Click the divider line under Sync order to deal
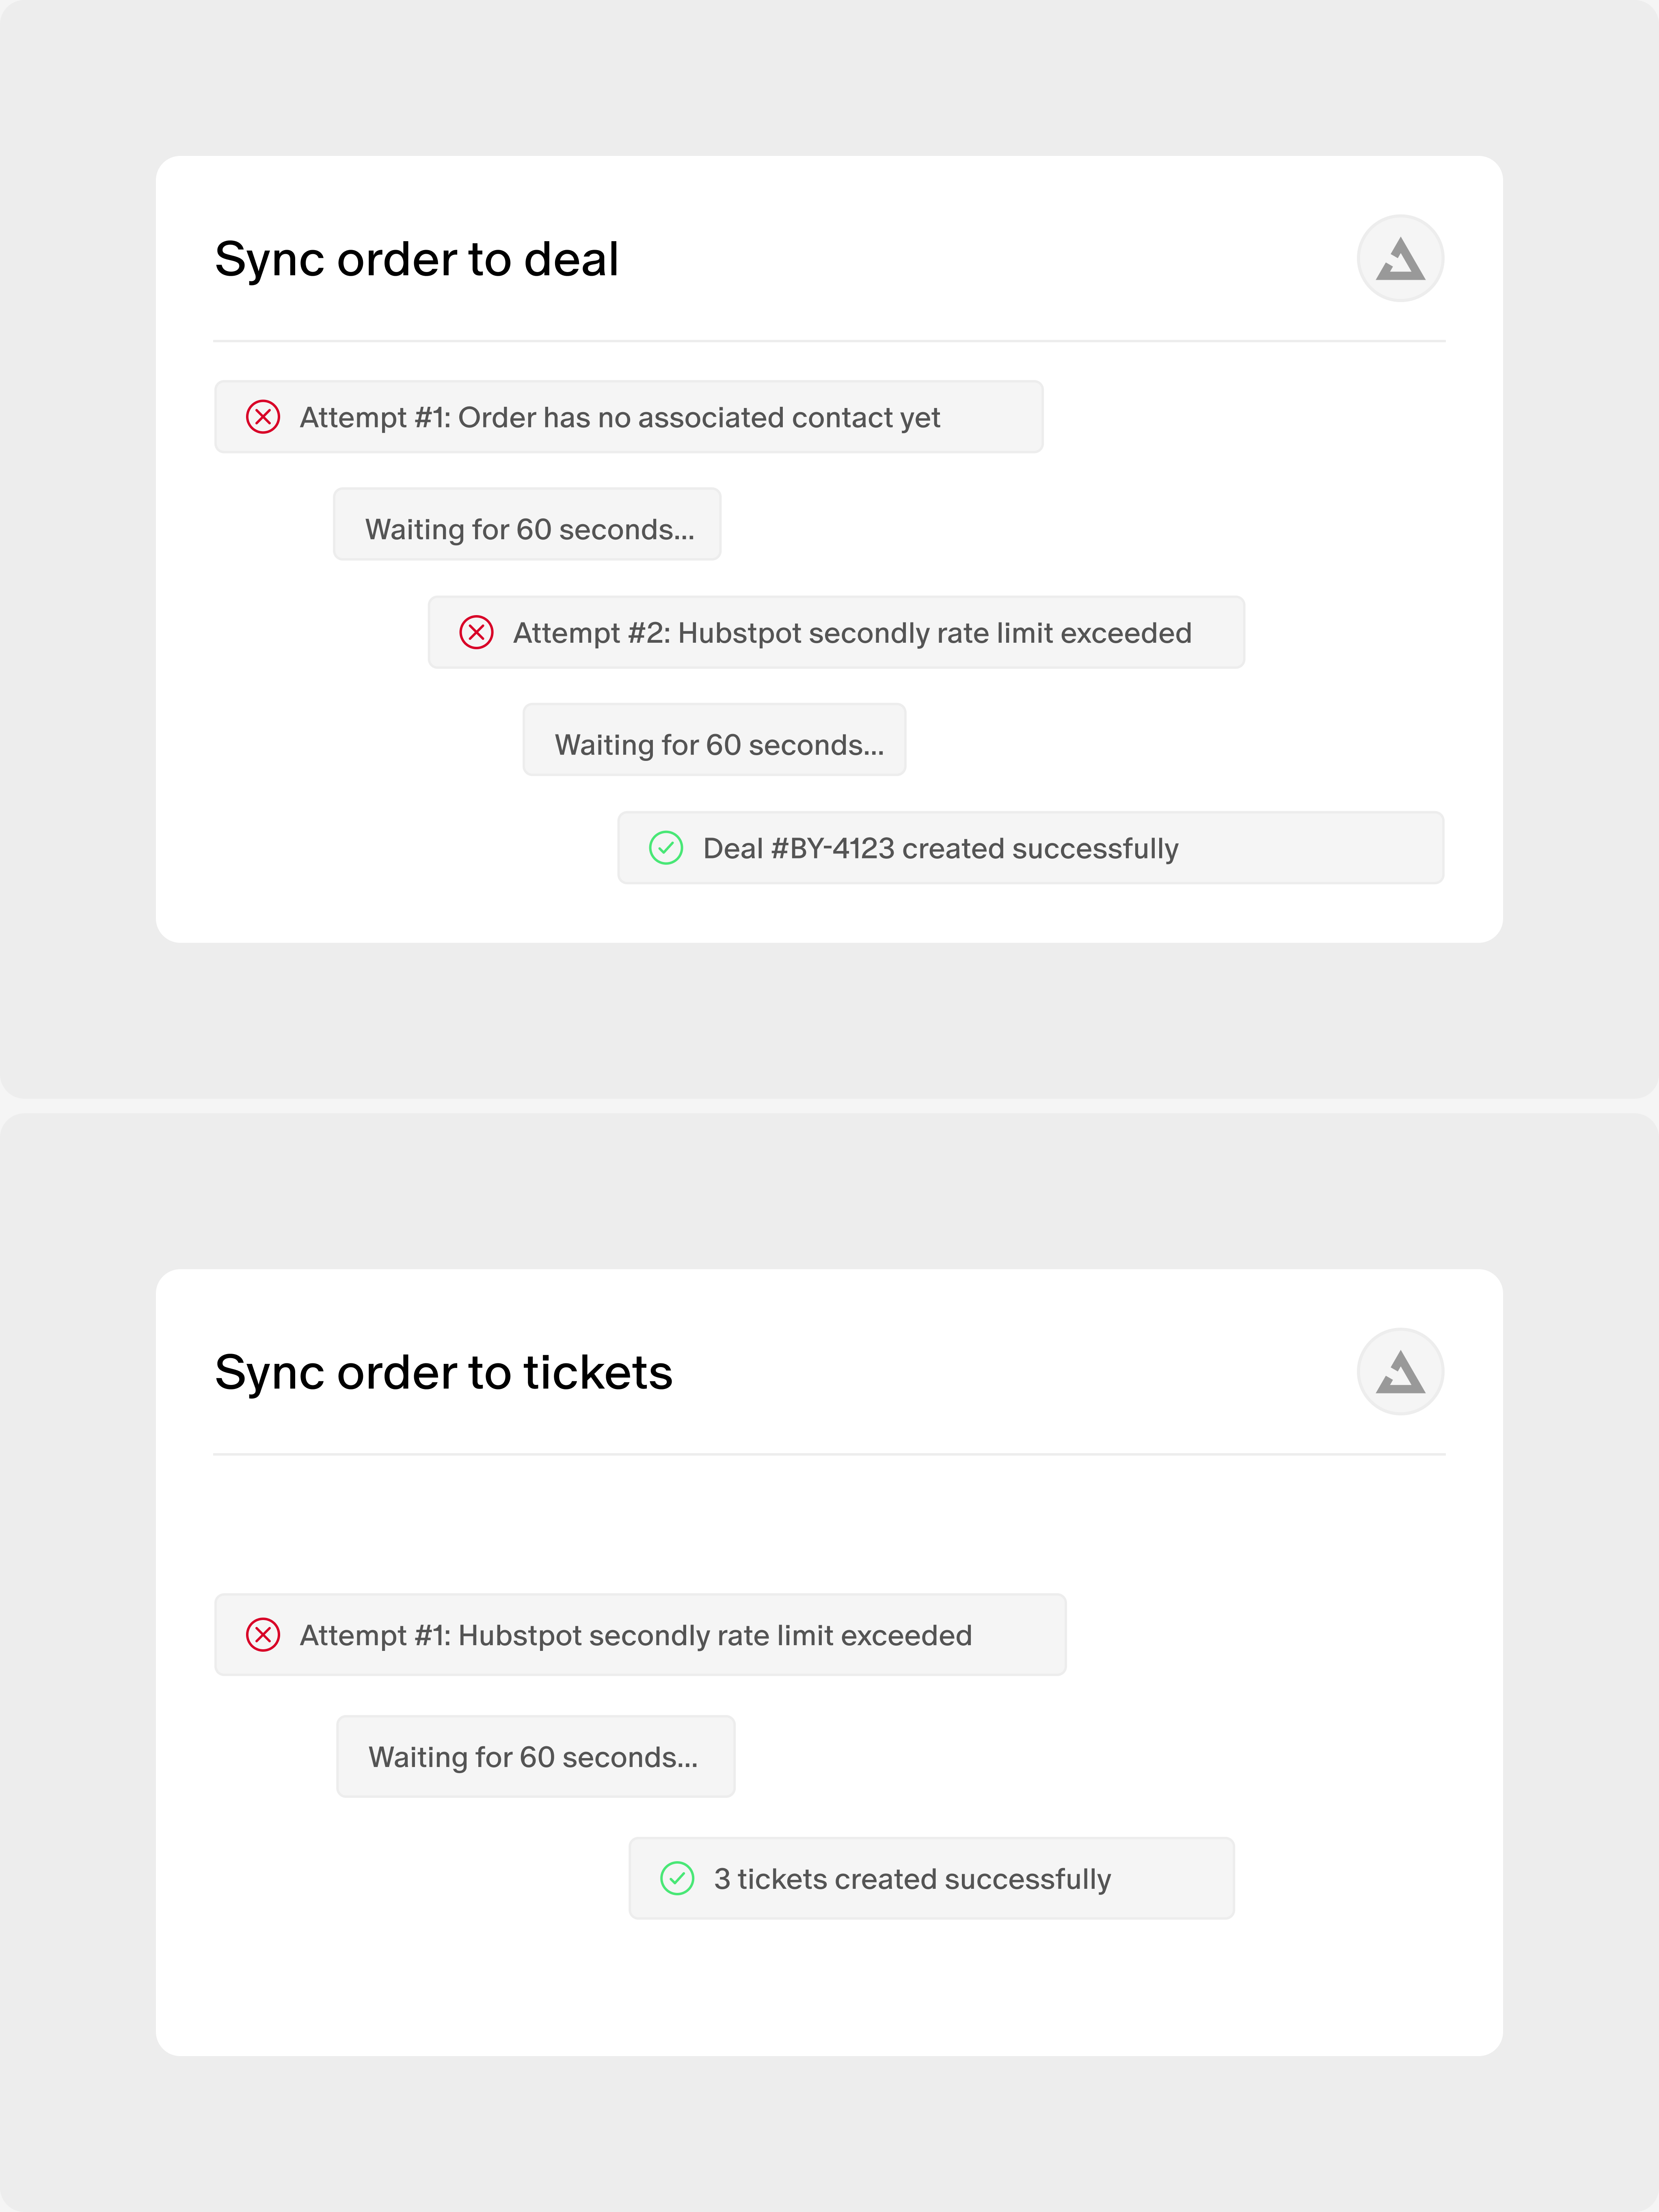1659x2212 pixels. point(829,341)
